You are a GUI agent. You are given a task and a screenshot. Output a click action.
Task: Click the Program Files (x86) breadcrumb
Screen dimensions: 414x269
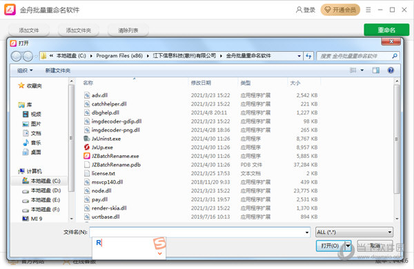click(119, 56)
